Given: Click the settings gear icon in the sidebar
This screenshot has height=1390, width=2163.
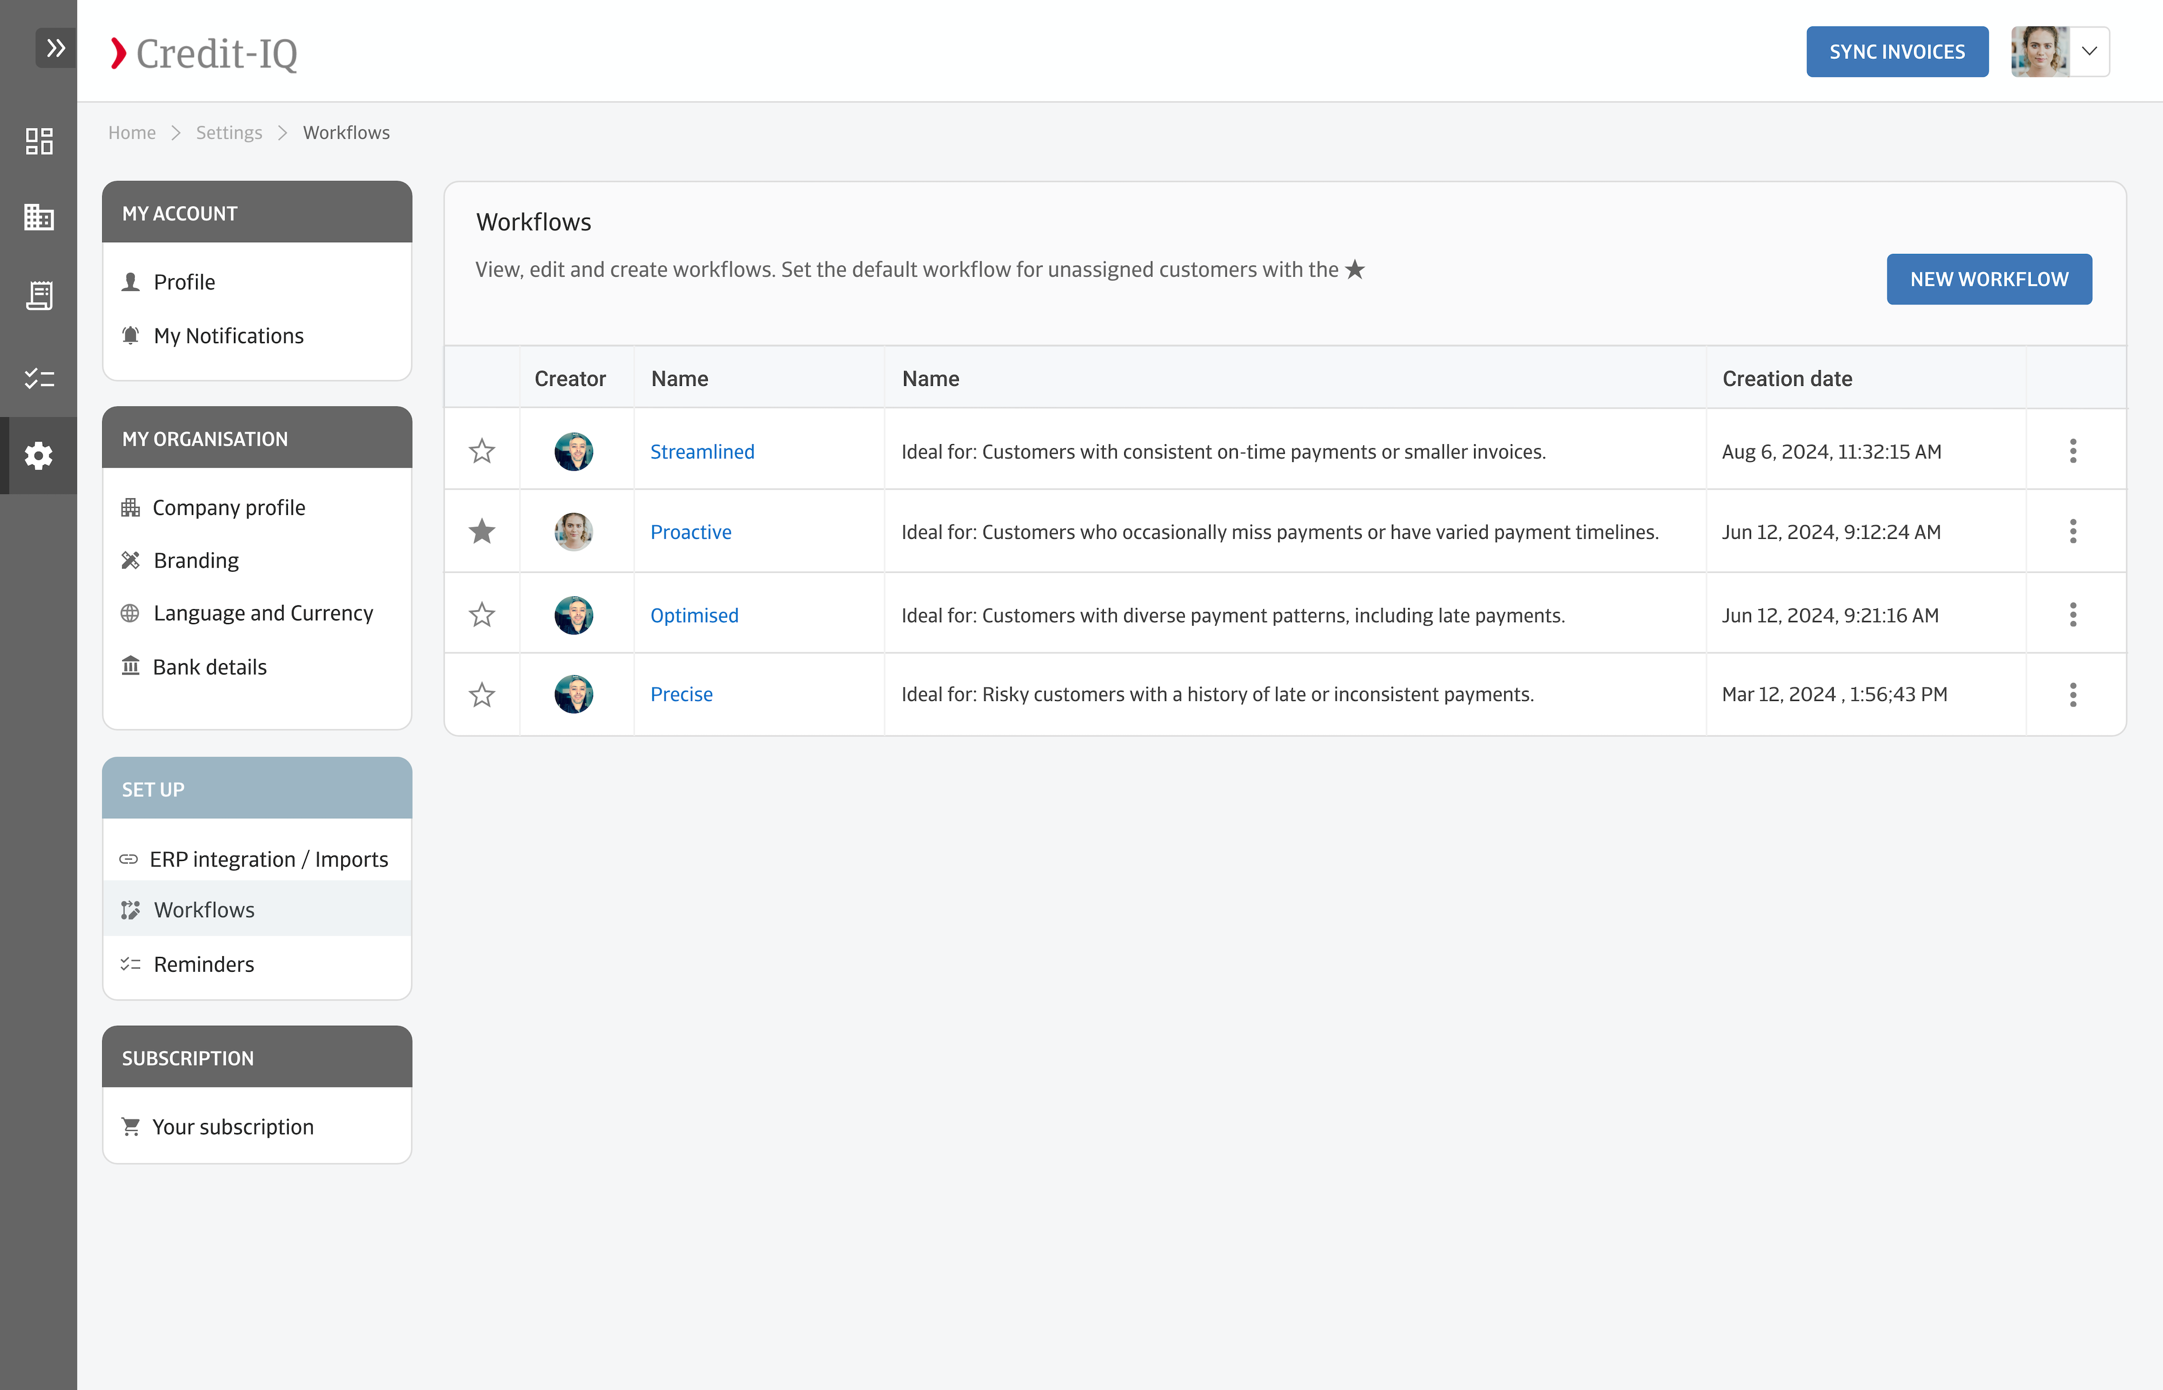Looking at the screenshot, I should (x=39, y=456).
